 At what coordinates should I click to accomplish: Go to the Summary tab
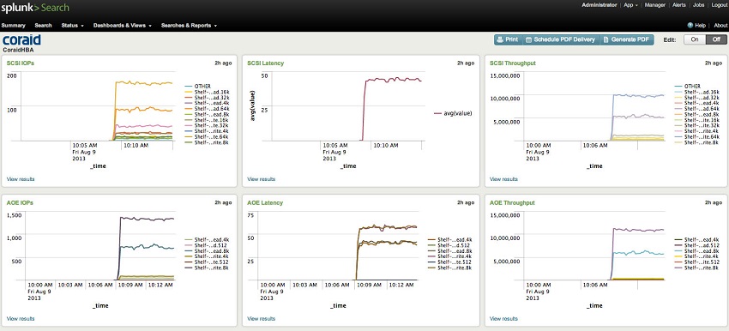click(14, 26)
